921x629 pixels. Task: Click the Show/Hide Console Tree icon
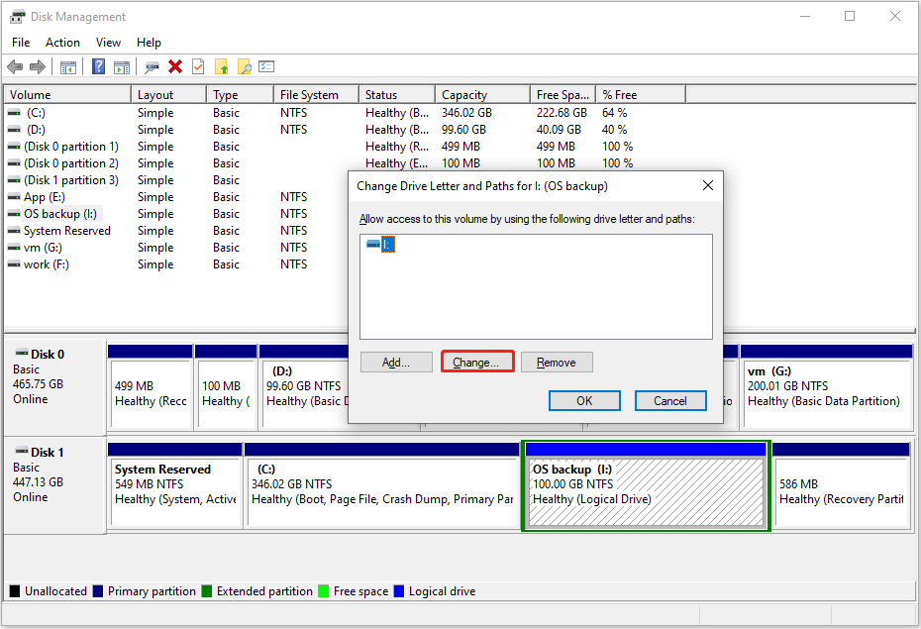pos(67,67)
